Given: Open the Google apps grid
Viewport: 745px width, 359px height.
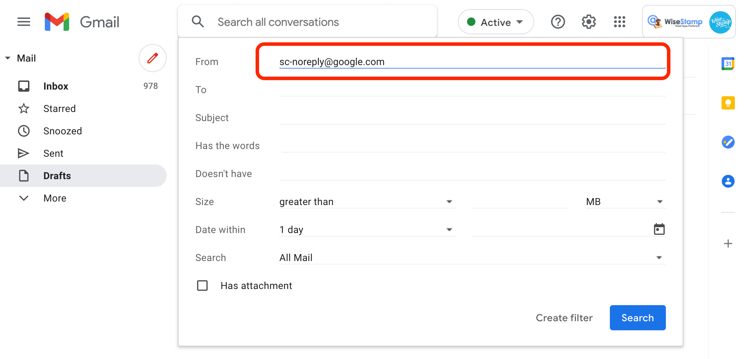Looking at the screenshot, I should pyautogui.click(x=619, y=22).
